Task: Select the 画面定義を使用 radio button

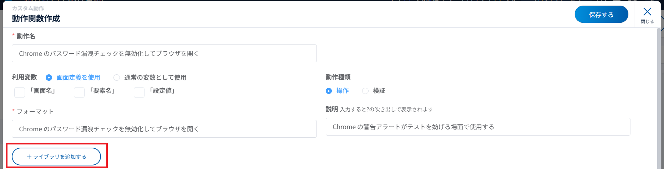Action: (x=49, y=78)
